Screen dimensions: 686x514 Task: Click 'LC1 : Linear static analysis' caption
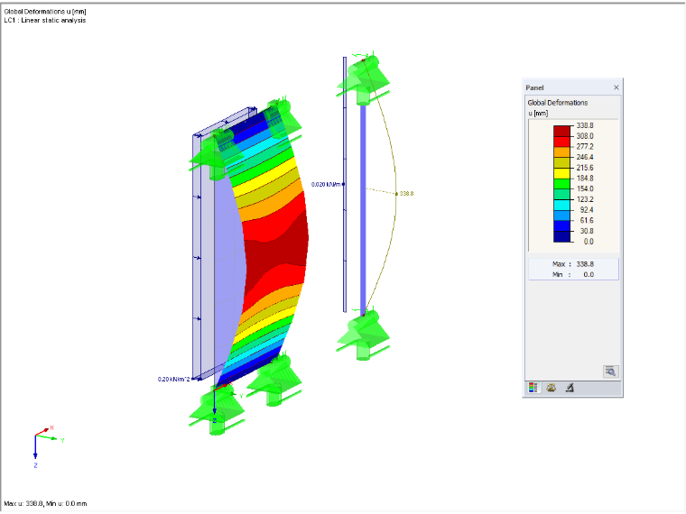click(x=45, y=20)
